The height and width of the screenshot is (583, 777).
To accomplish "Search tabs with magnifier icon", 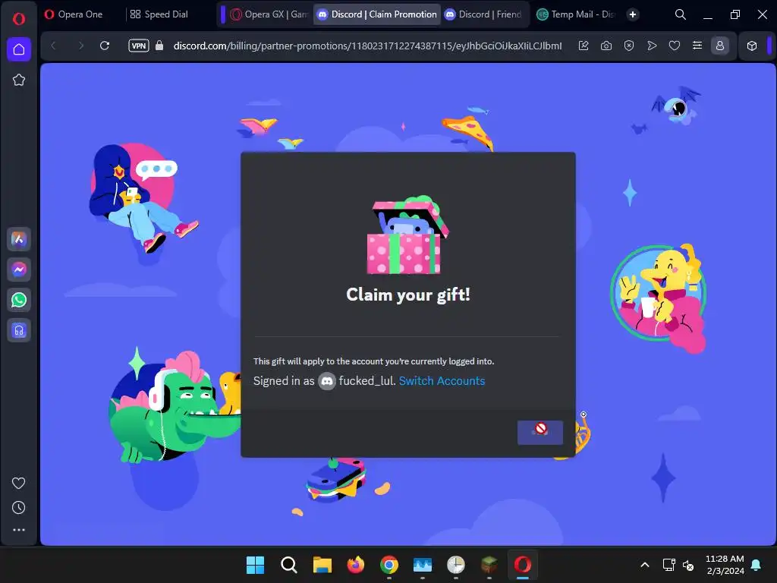I will pos(681,14).
